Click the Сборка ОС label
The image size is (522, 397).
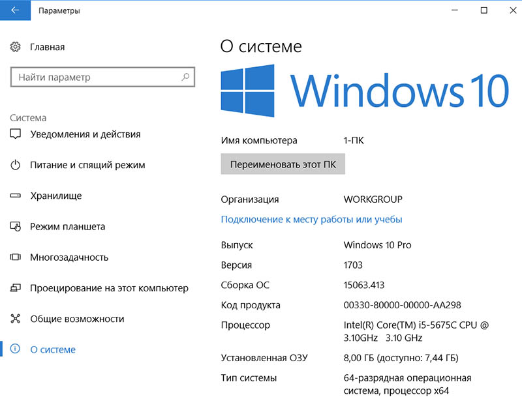[x=245, y=285]
